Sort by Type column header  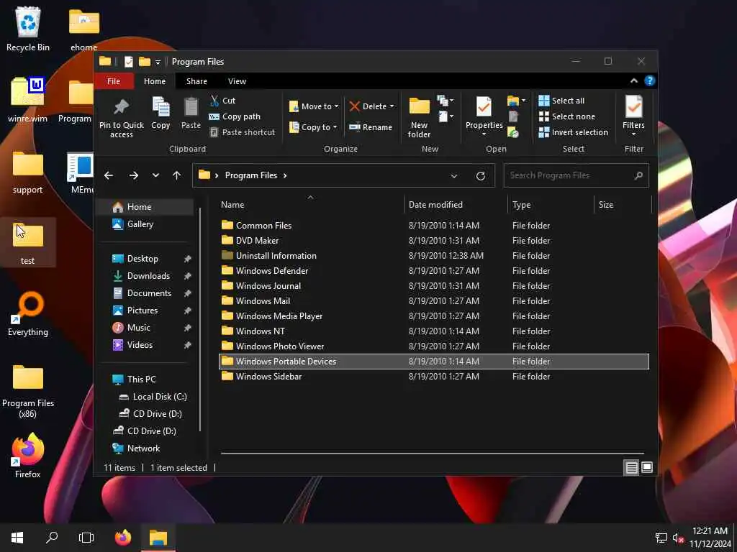pos(551,205)
